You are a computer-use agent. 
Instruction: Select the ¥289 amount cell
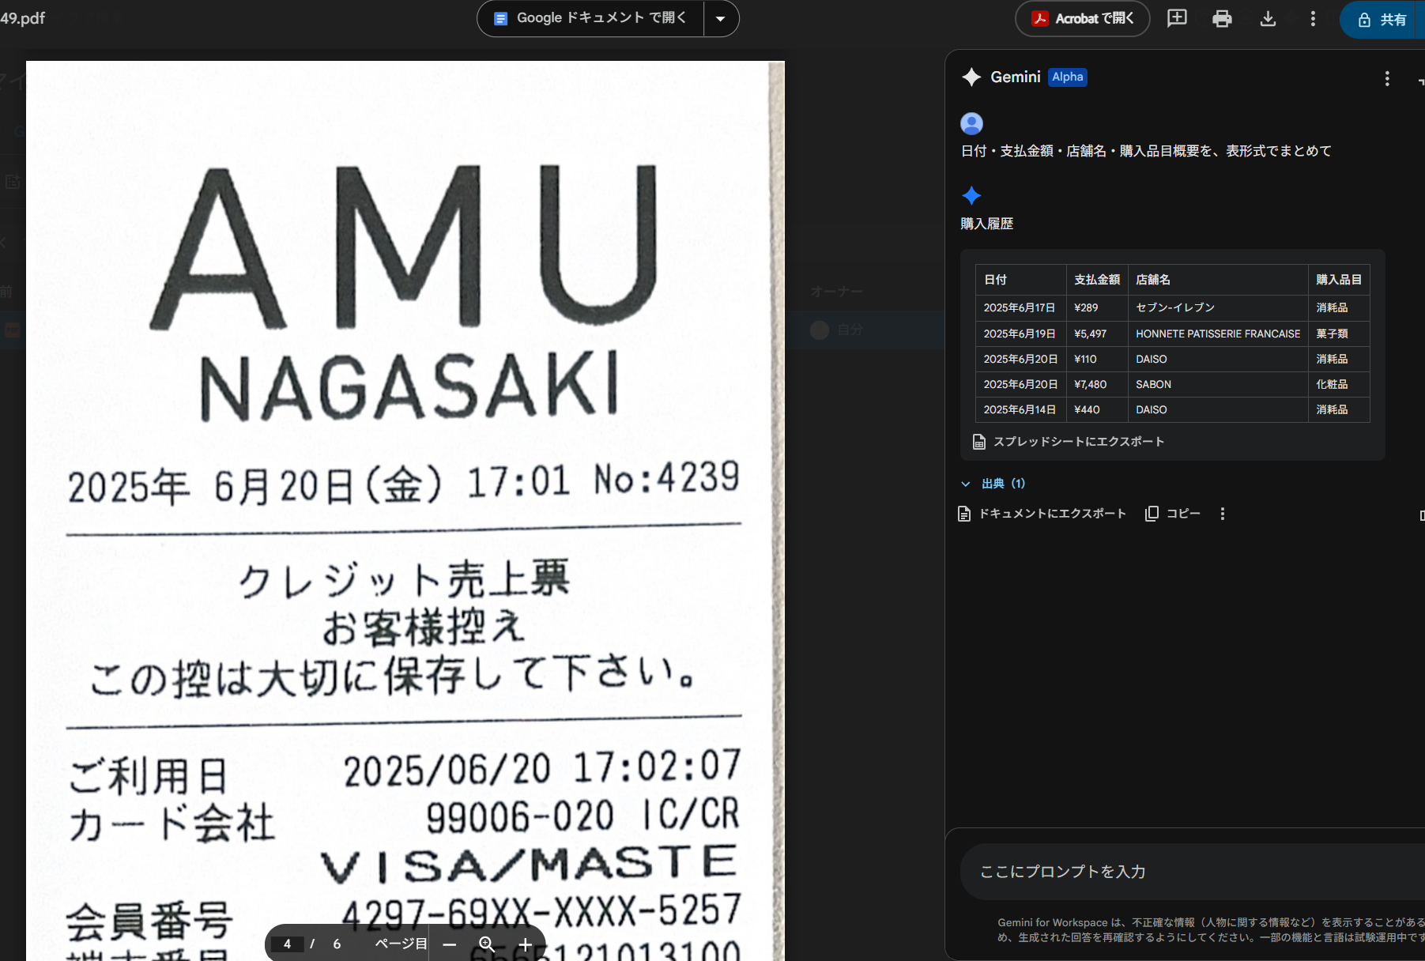1097,307
